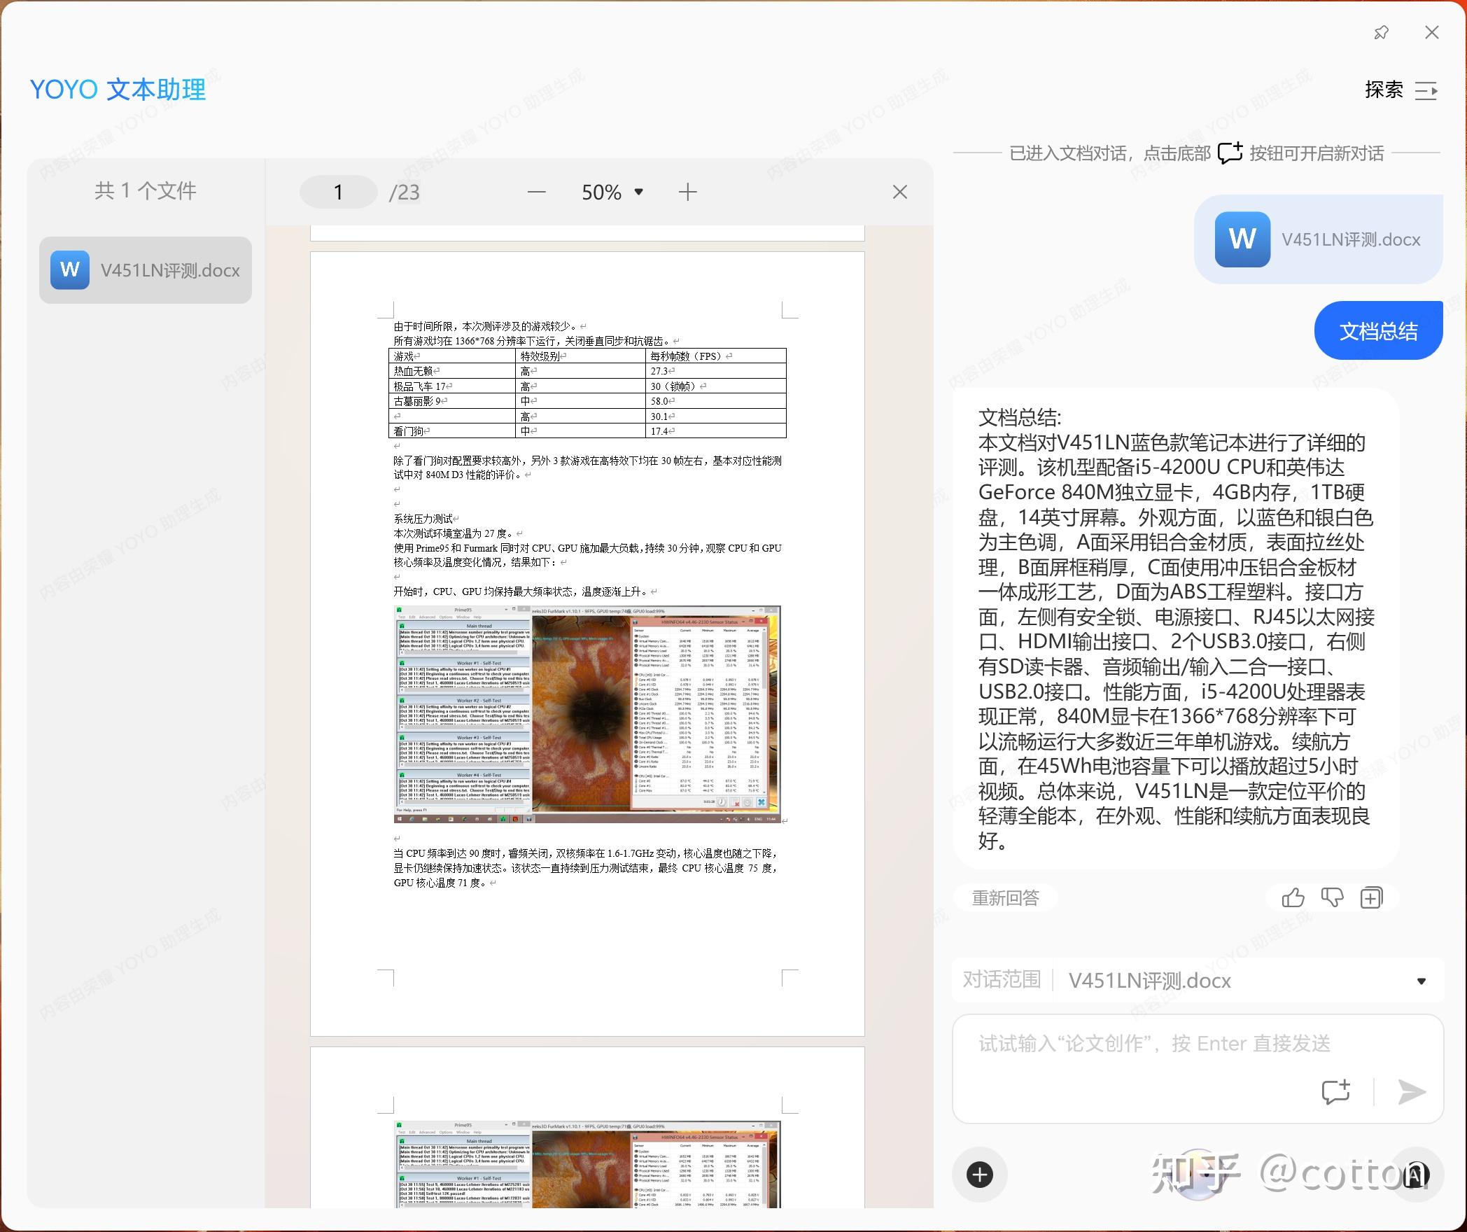Zoom out the document preview
This screenshot has width=1467, height=1232.
pyautogui.click(x=537, y=192)
